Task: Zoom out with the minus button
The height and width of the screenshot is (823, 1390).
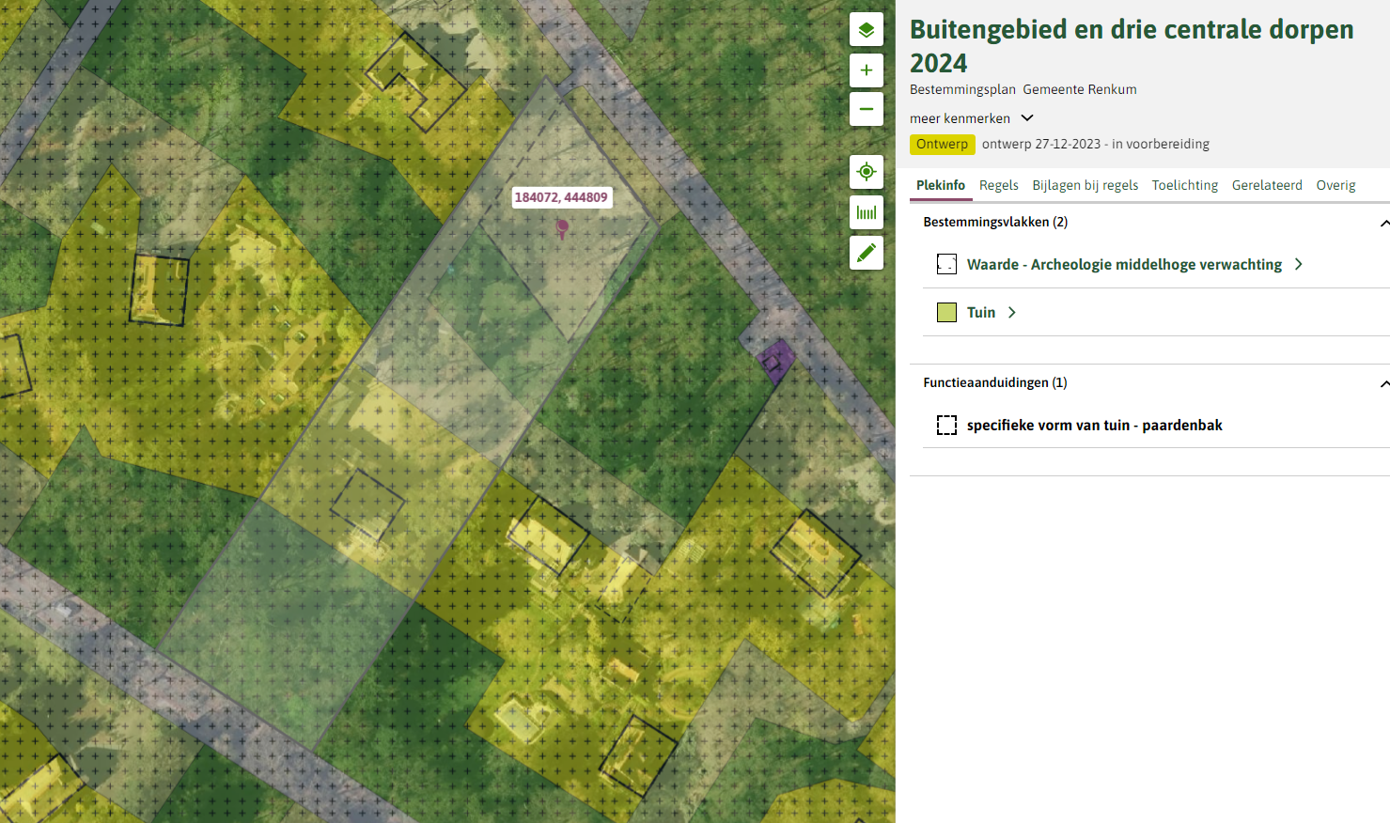Action: 866,109
